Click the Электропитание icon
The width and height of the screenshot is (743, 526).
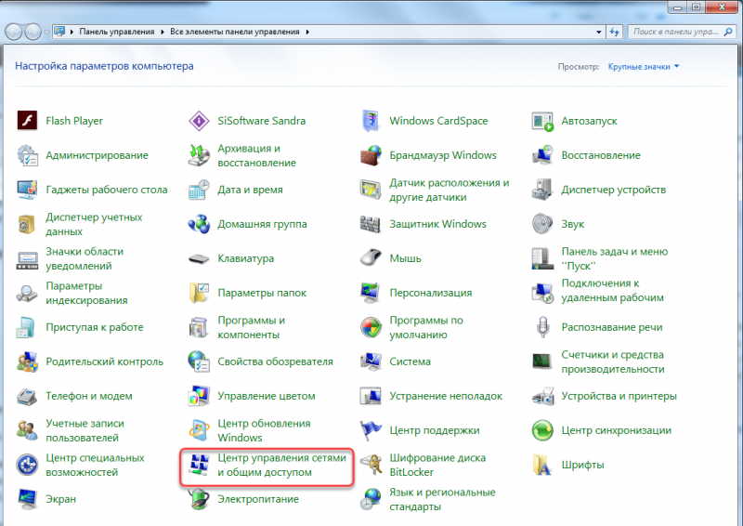click(199, 499)
